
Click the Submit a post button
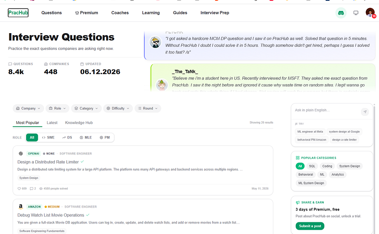[310, 226]
